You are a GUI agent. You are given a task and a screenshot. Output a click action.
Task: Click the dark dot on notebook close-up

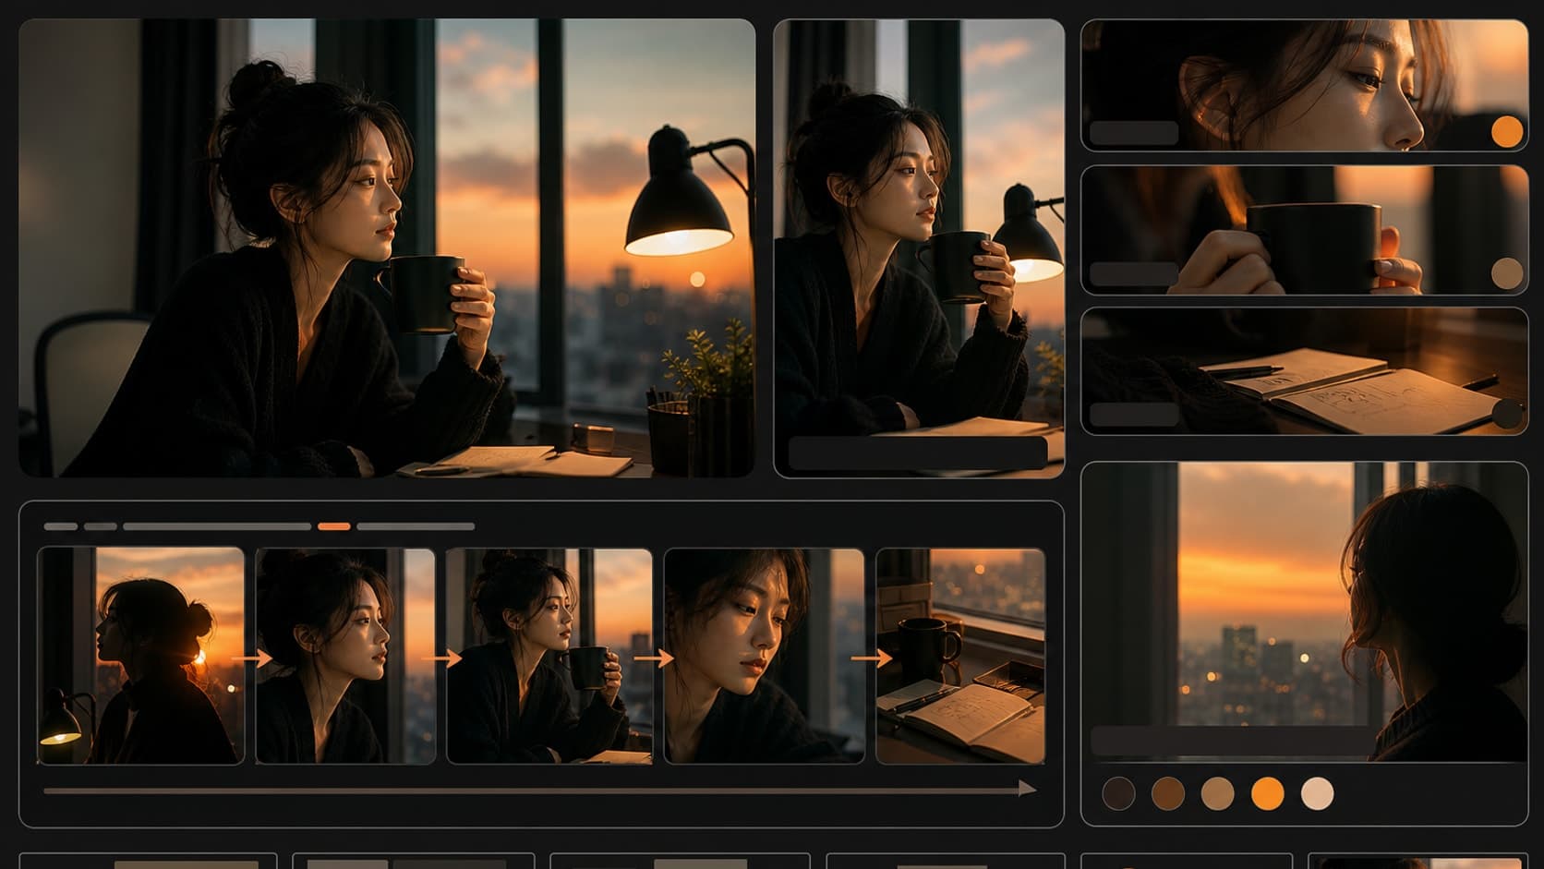(x=1506, y=414)
